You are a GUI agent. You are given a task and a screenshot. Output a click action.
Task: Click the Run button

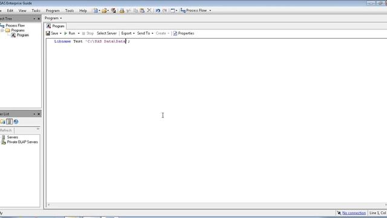click(70, 33)
